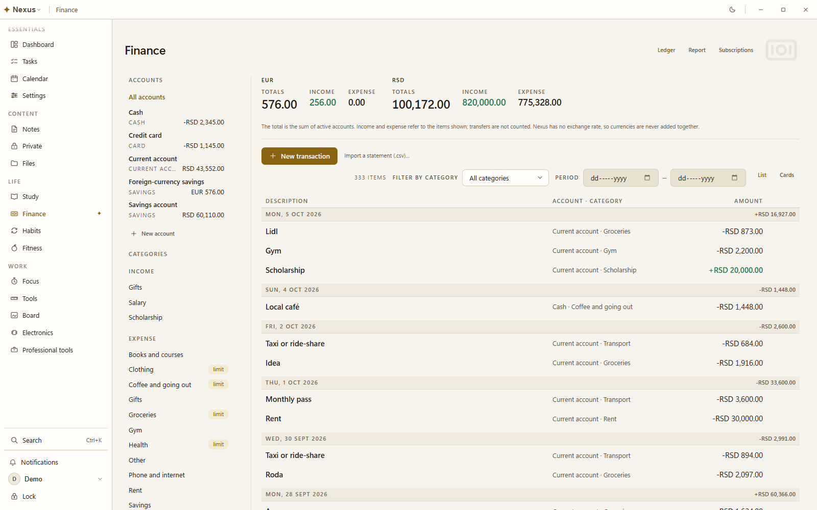Click the Finance icon in sidebar
Image resolution: width=817 pixels, height=510 pixels.
(x=14, y=214)
